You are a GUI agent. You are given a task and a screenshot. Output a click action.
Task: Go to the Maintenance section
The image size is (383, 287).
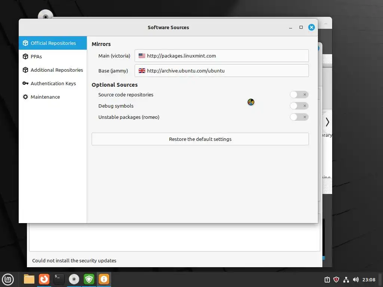click(x=53, y=97)
